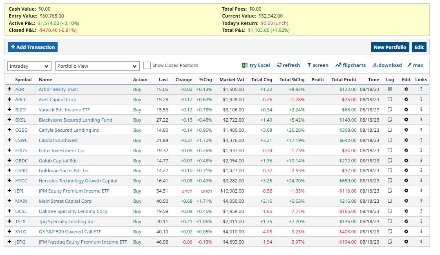
Task: Click the New Portfolio button
Action: pyautogui.click(x=390, y=47)
